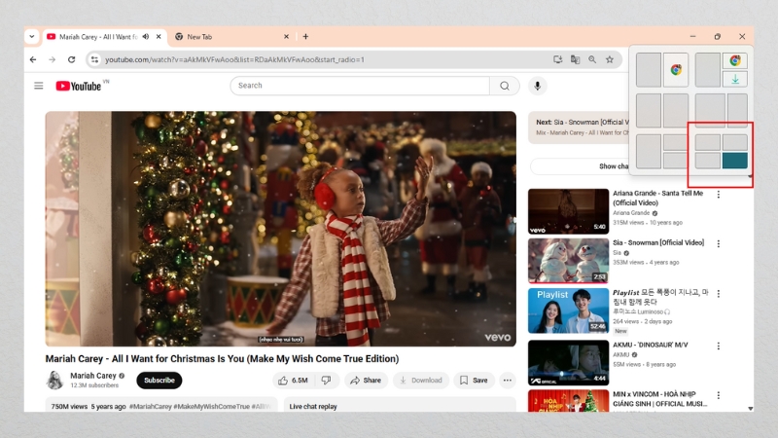Go back to the previous page

point(33,59)
